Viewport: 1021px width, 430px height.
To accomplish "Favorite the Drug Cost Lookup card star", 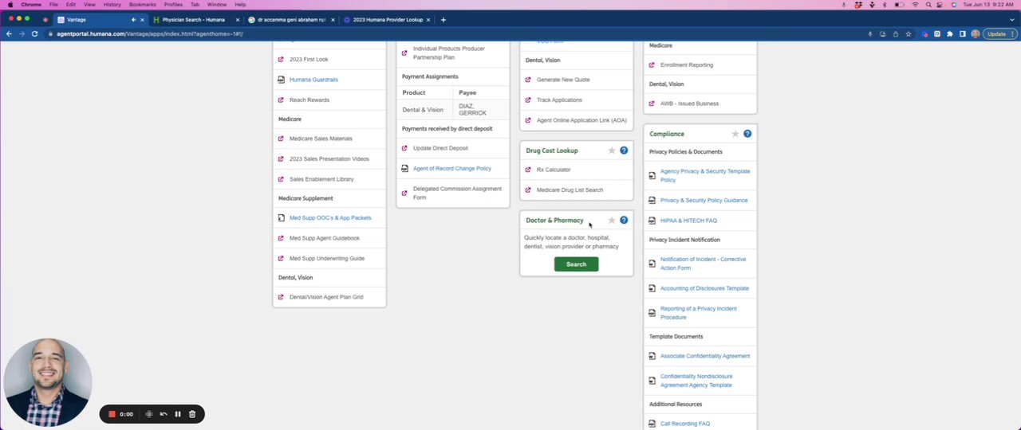I will 612,150.
